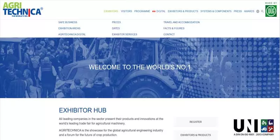Click the red new badge beside DIGITAL

pos(154,11)
